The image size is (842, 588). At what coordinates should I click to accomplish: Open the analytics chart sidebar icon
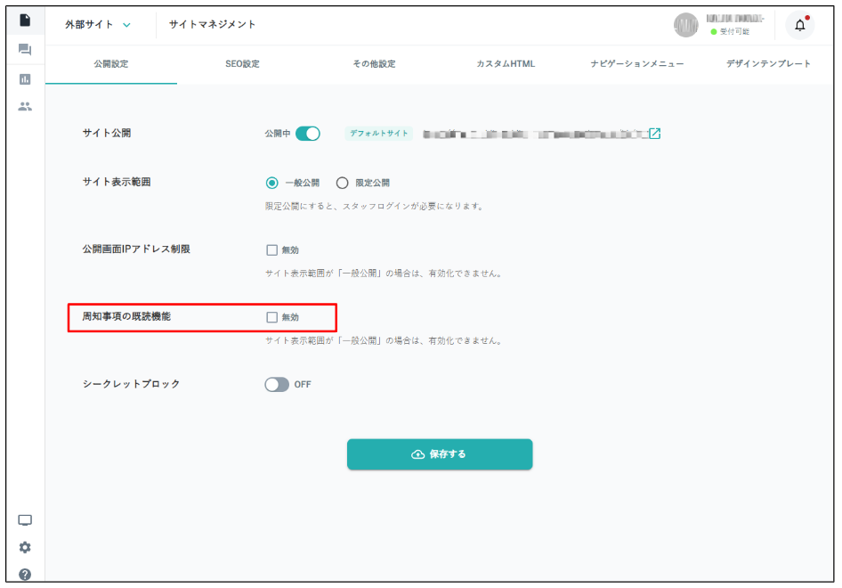(25, 78)
